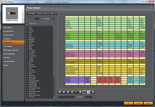This screenshot has width=155, height=107.
Task: Select the RAISE RIVER cell
Action: click(72, 73)
